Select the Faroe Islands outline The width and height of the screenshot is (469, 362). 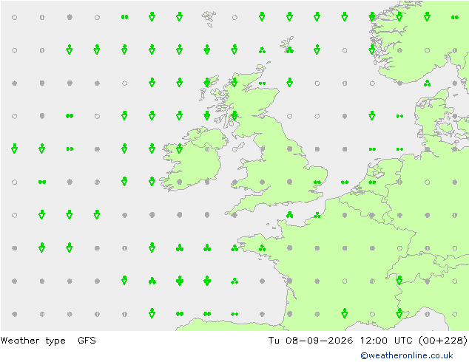(x=209, y=18)
